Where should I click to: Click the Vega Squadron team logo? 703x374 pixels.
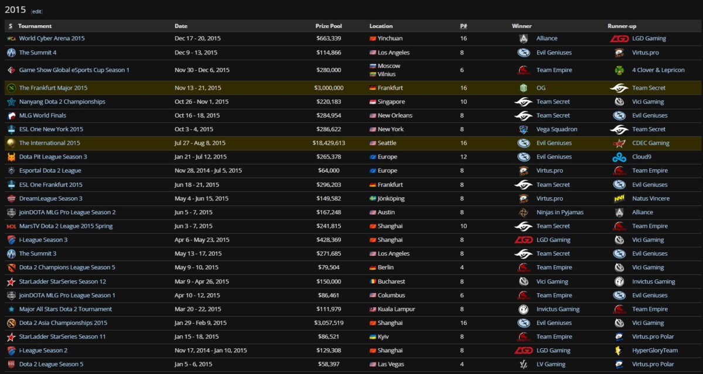coord(523,129)
